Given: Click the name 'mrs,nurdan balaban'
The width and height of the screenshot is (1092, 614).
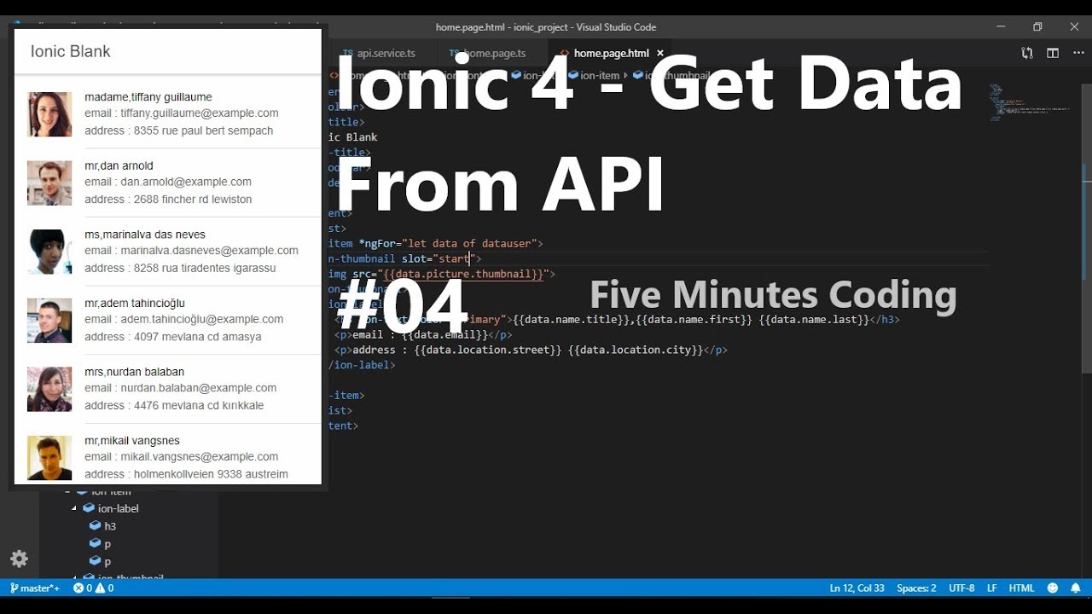Looking at the screenshot, I should coord(134,372).
